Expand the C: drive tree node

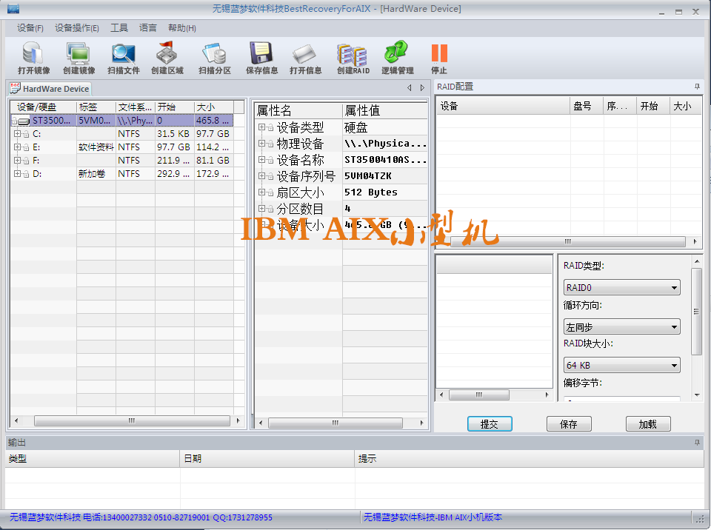tap(17, 134)
